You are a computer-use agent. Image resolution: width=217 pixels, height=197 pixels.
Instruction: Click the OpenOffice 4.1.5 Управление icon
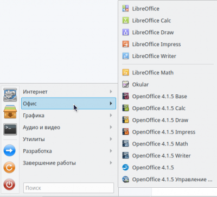coord(125,180)
